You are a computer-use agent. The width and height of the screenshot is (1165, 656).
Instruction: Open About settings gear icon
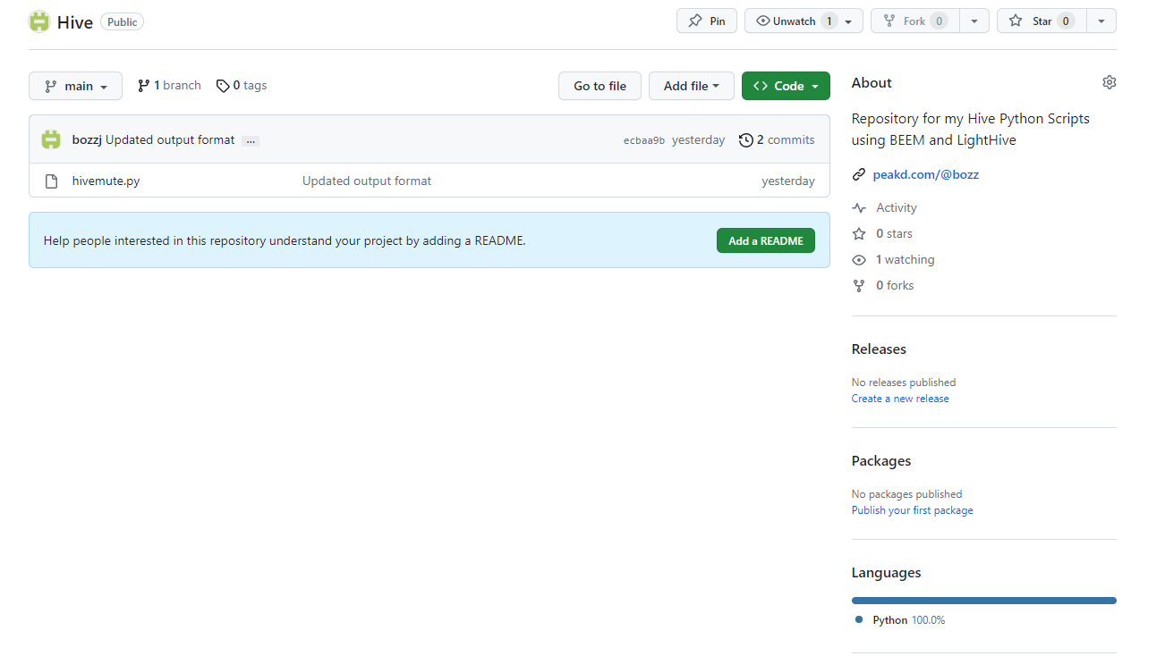coord(1110,82)
